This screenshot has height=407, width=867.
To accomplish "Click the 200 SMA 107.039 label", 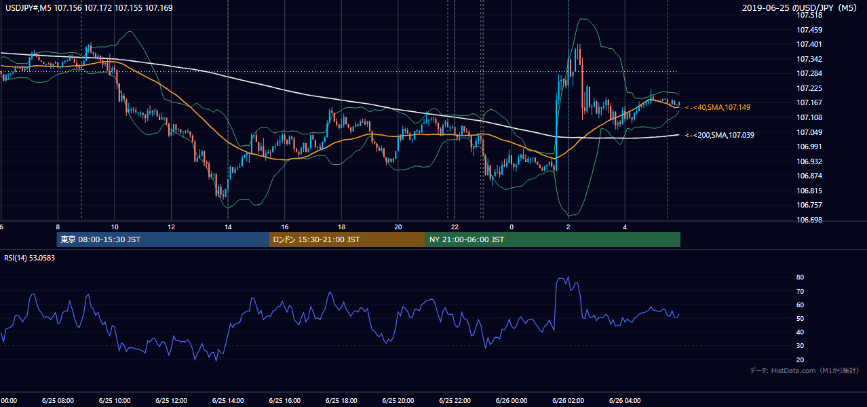I will (720, 135).
